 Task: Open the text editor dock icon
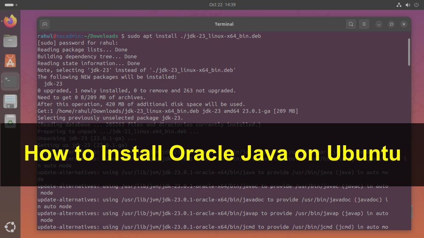click(10, 101)
